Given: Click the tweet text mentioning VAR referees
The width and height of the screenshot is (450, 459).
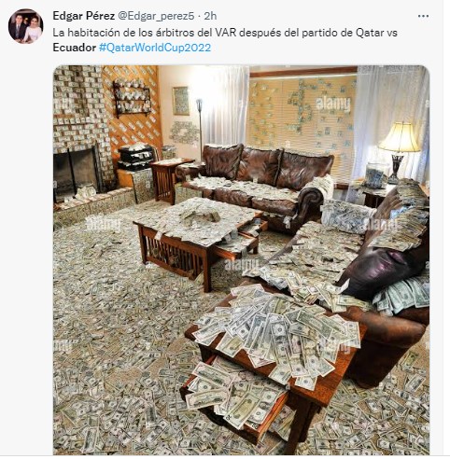Looking at the screenshot, I should tap(225, 40).
